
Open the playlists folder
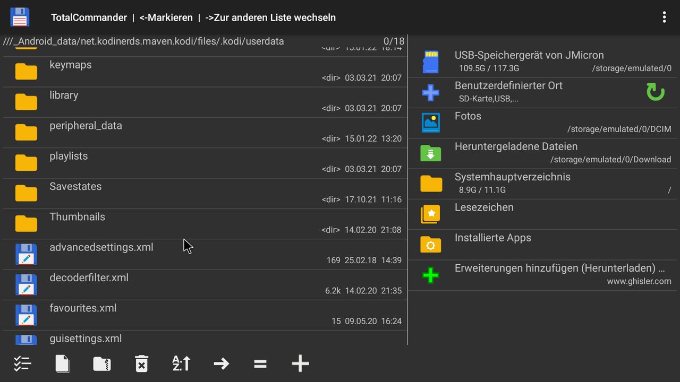pos(205,163)
